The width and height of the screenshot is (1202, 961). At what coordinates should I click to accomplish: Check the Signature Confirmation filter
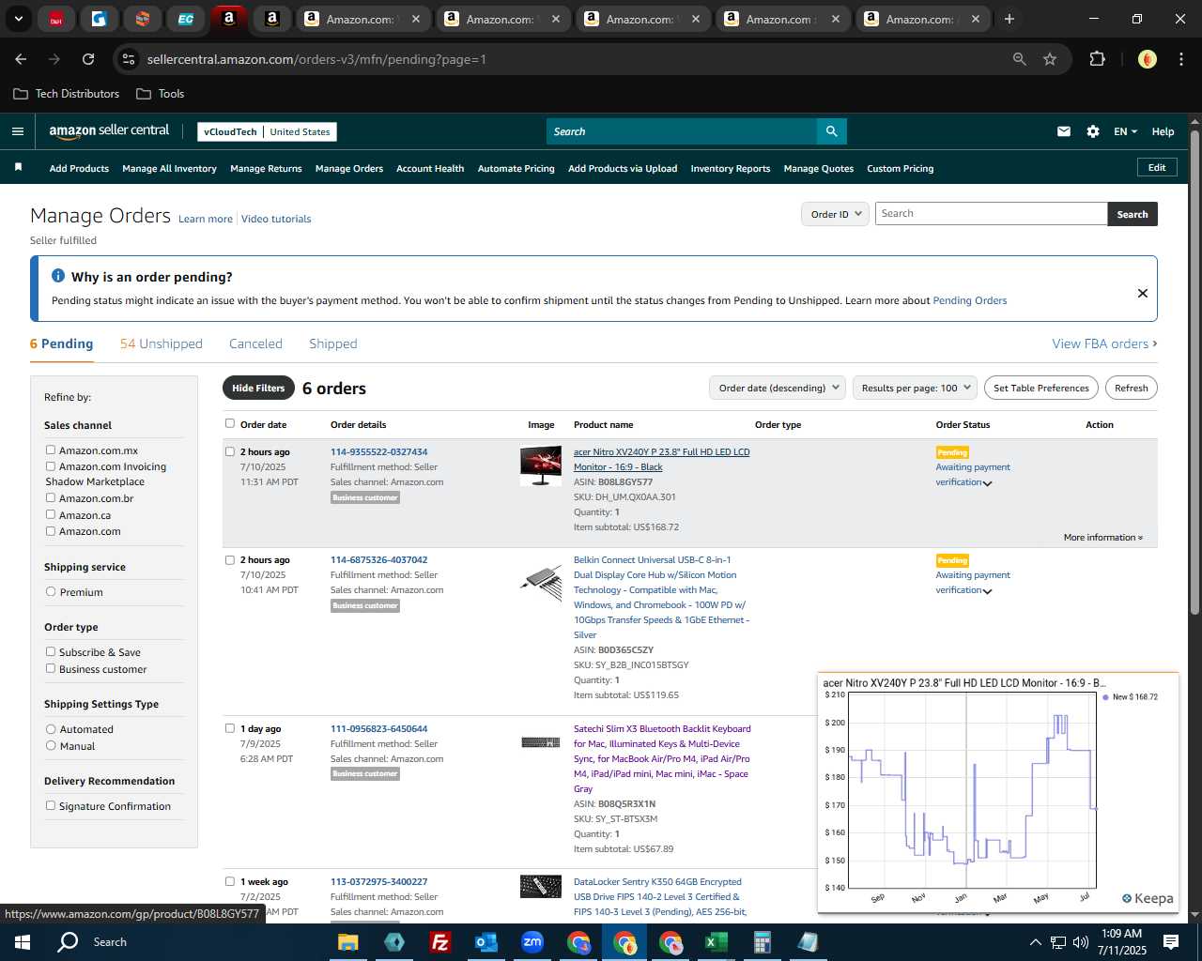[x=51, y=806]
